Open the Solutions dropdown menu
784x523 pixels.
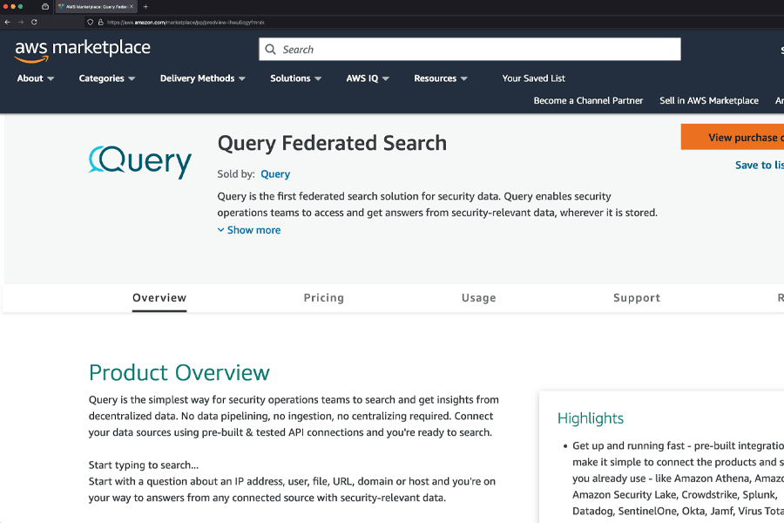click(295, 78)
